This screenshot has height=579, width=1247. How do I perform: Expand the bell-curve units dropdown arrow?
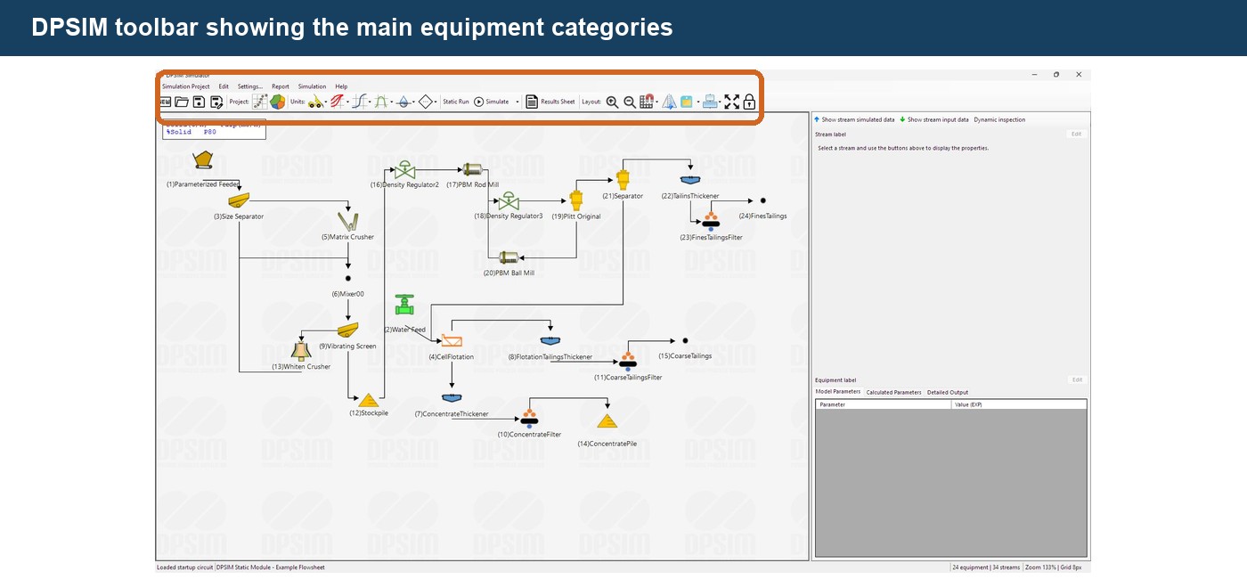[392, 102]
